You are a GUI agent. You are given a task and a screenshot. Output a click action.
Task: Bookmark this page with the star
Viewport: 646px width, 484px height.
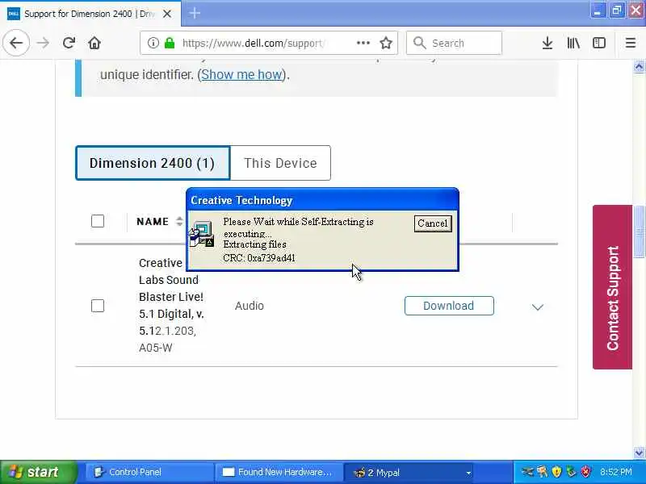386,43
